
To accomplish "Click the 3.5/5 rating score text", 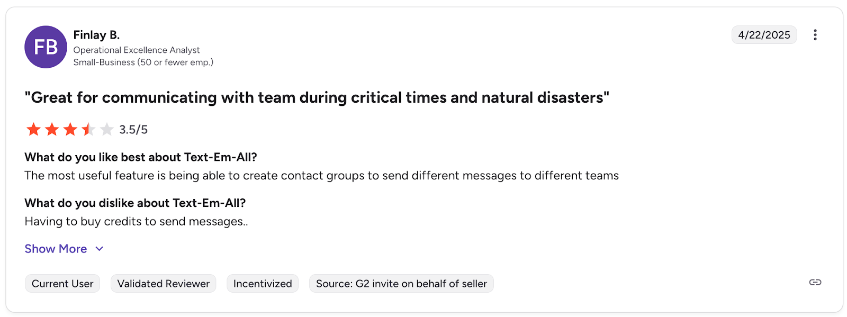I will (133, 130).
